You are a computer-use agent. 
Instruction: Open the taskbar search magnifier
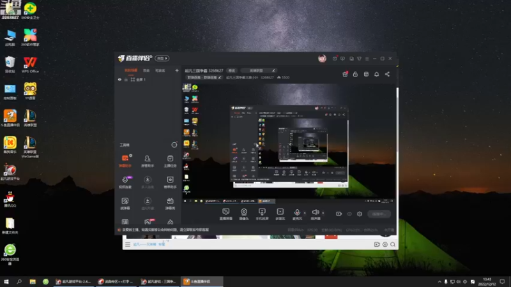[19, 281]
